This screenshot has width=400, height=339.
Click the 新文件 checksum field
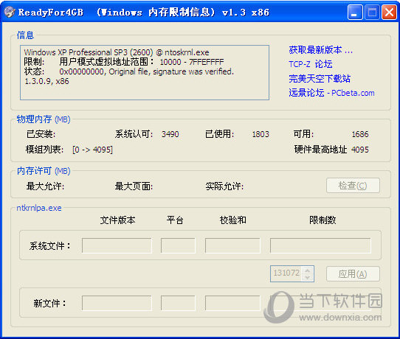(232, 303)
